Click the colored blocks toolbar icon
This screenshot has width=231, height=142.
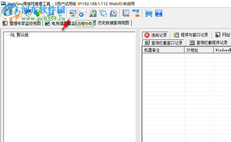point(51,13)
